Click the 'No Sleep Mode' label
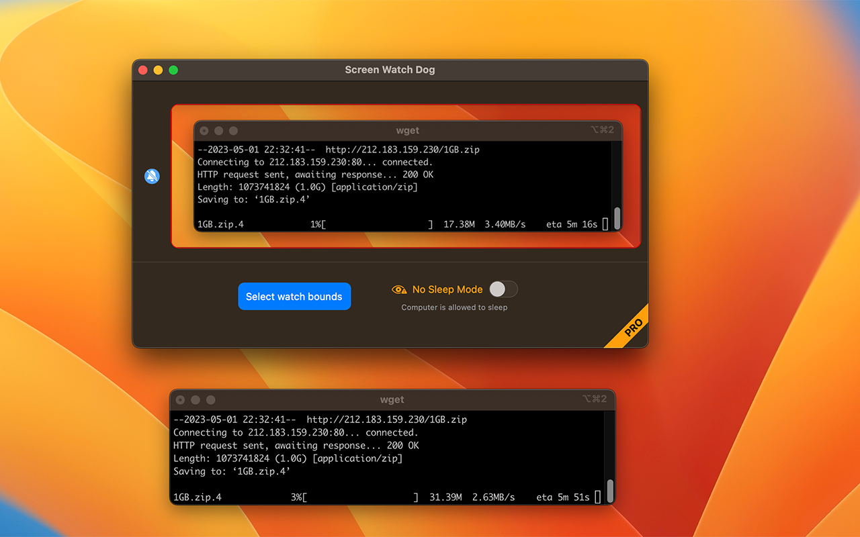The width and height of the screenshot is (860, 537). 447,289
